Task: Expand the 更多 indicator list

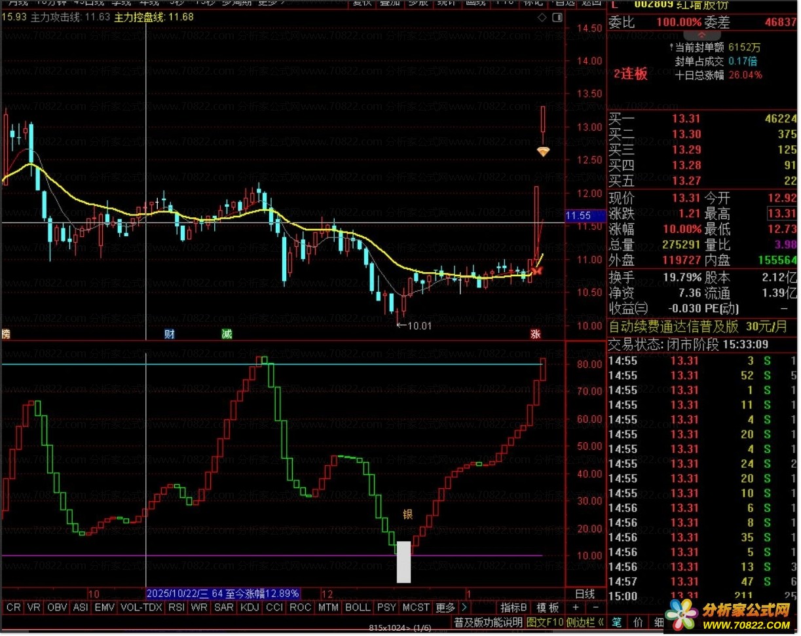Action: (x=445, y=607)
